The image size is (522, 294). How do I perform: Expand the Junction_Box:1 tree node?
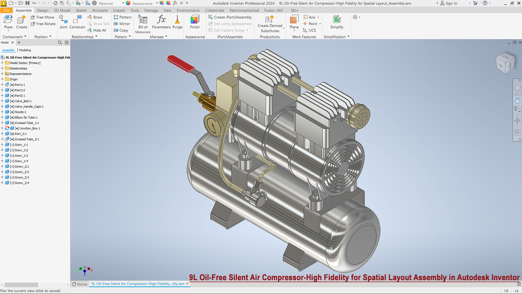click(2, 128)
